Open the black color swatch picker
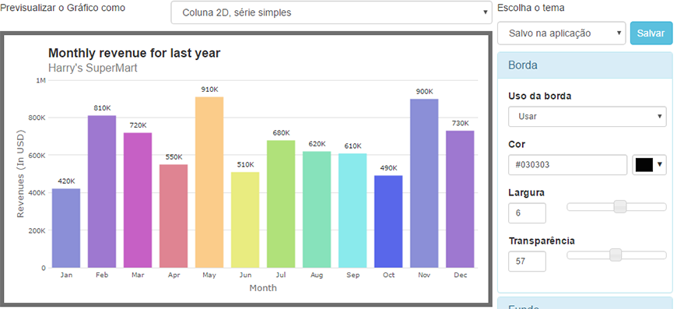The width and height of the screenshot is (677, 309). click(649, 165)
